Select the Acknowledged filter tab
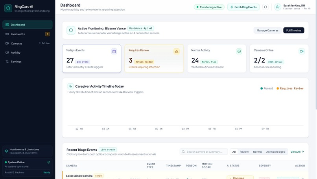Viewport: 317px width, 179px height. tap(276, 152)
